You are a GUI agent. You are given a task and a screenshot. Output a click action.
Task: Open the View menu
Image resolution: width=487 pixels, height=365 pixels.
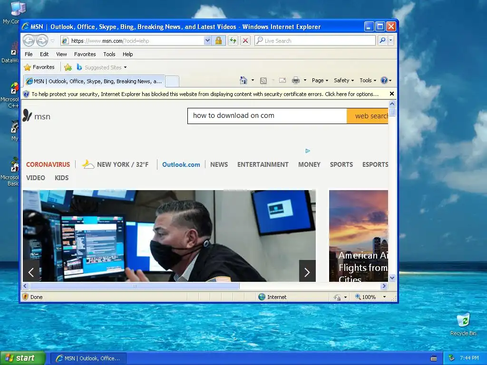[61, 54]
